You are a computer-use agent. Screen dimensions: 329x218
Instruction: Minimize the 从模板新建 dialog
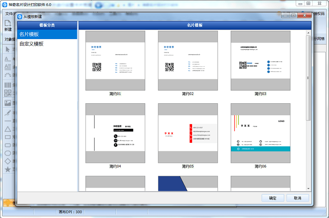point(285,15)
